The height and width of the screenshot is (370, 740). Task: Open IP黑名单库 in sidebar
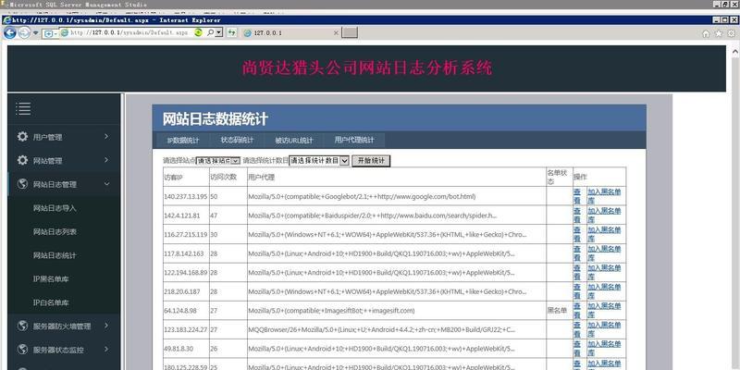point(51,279)
